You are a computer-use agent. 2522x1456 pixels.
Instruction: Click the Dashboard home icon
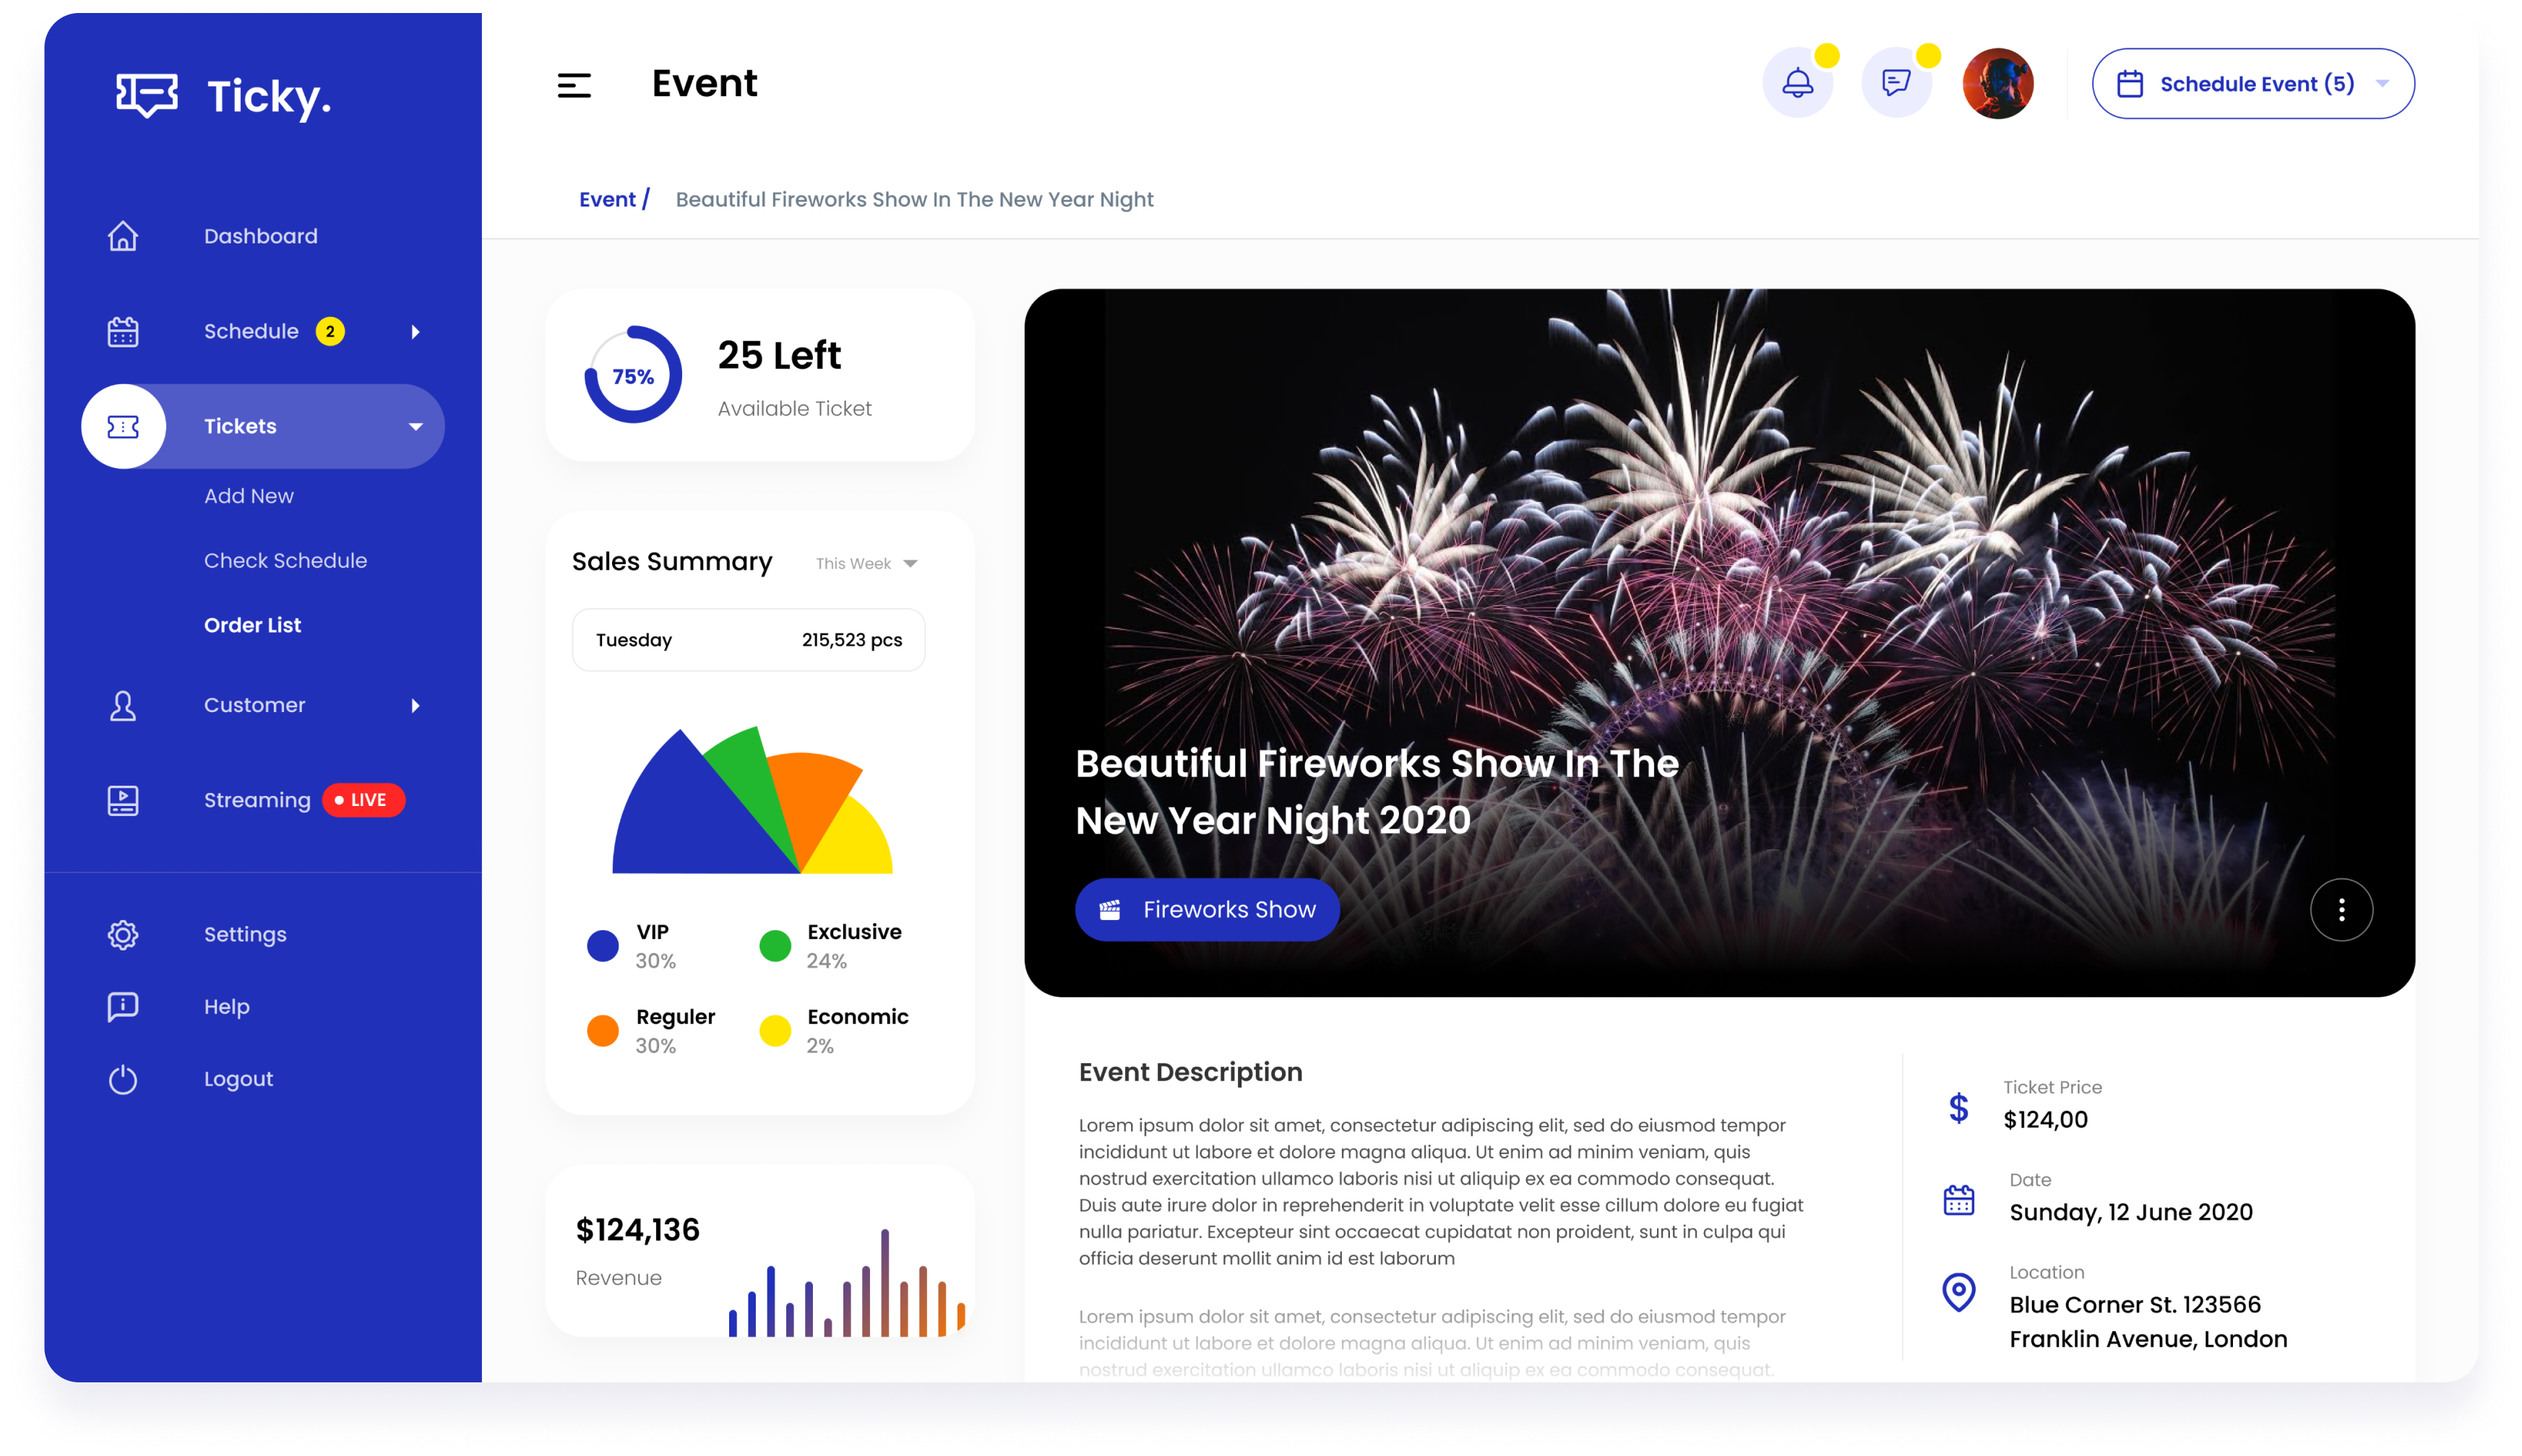[123, 235]
